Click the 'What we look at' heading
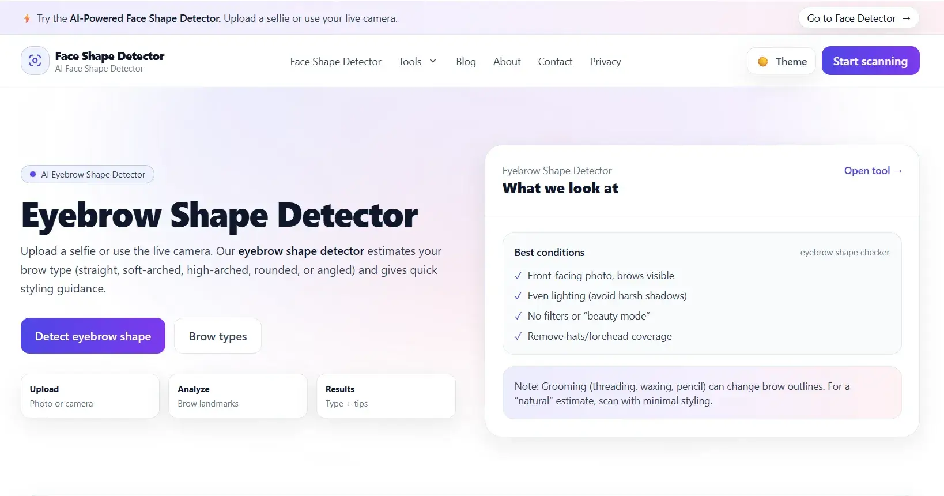 coord(560,189)
